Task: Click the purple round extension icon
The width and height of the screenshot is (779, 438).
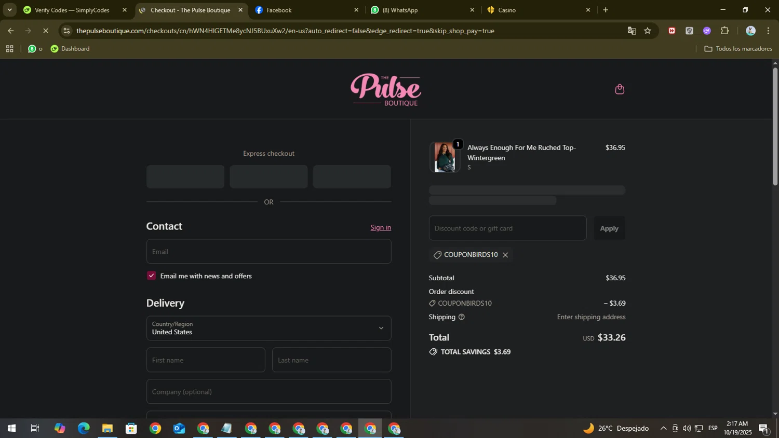Action: 707,31
